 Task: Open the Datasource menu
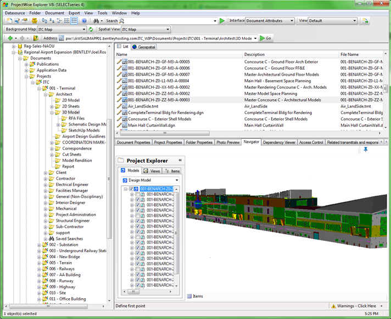[x=15, y=13]
